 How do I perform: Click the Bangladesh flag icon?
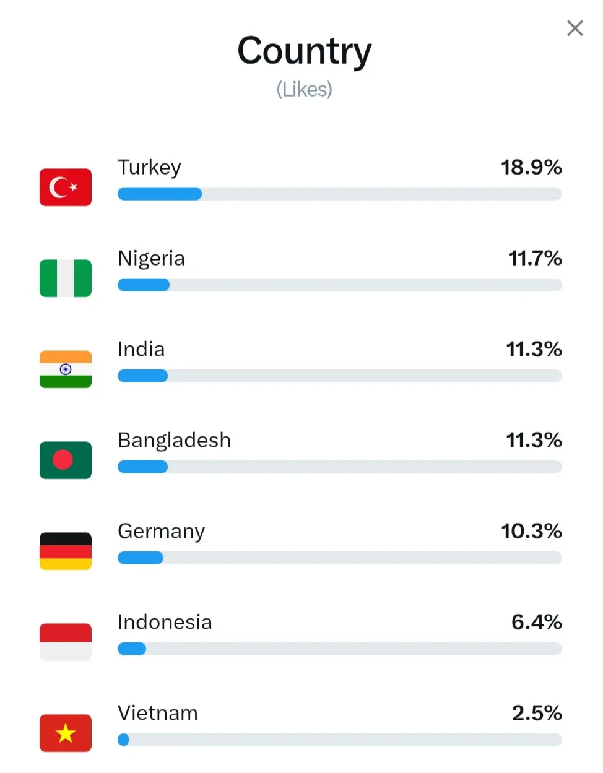click(x=66, y=460)
